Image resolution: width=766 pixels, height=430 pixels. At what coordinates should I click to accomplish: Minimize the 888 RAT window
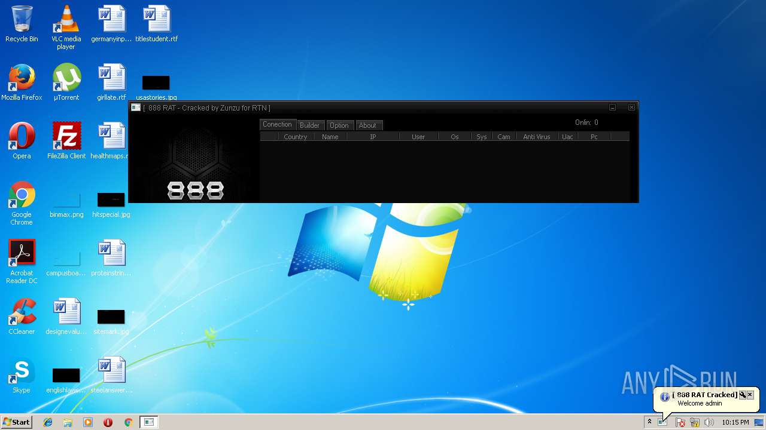tap(612, 107)
